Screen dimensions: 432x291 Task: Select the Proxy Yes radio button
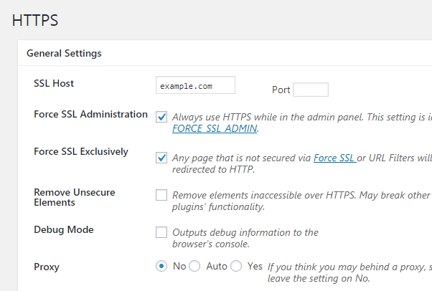[x=236, y=266]
